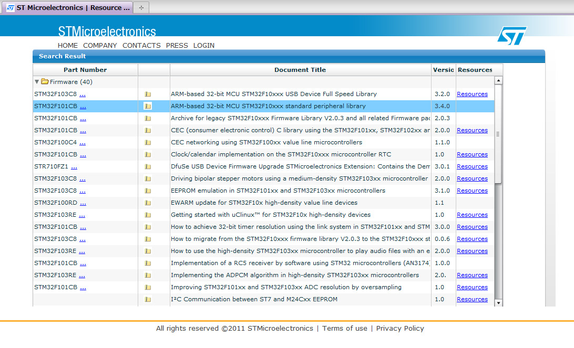The width and height of the screenshot is (574, 348).
Task: Open document icon for ADC resolution by oversampling row
Action: (x=148, y=287)
